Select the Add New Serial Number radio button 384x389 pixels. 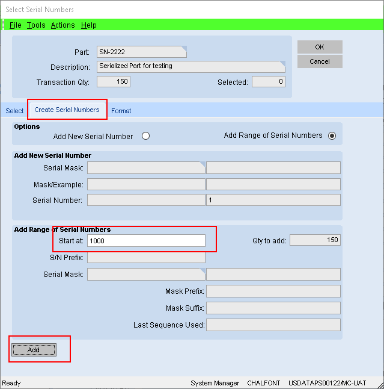pyautogui.click(x=145, y=136)
